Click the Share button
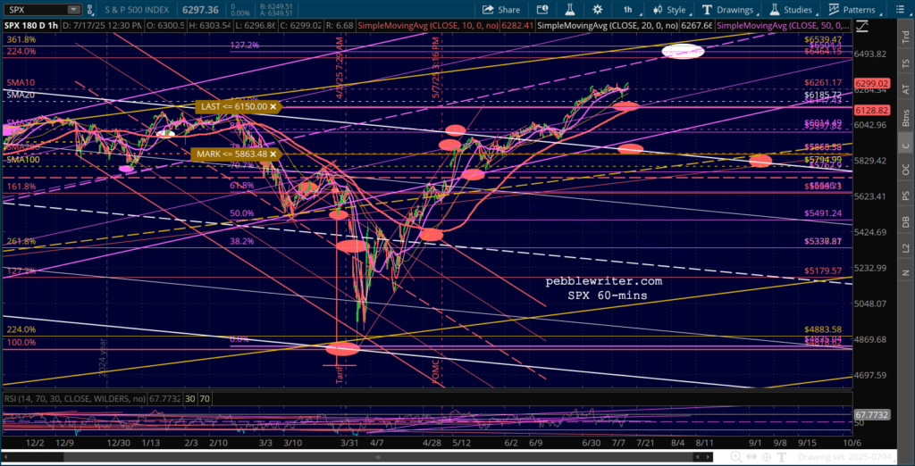 pyautogui.click(x=500, y=9)
